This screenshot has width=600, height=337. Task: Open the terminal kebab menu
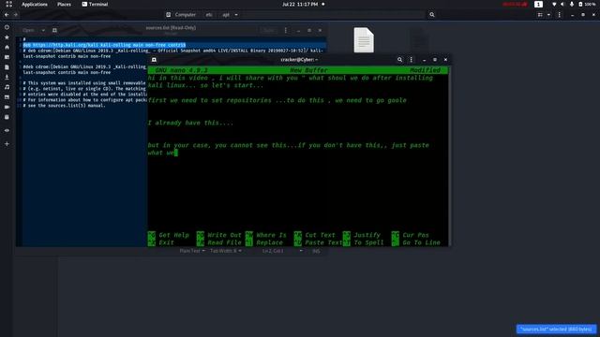412,60
